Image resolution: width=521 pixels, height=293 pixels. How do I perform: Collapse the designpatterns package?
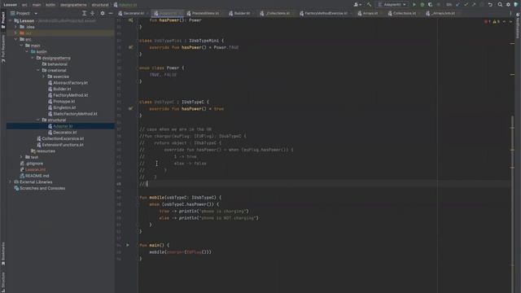click(x=33, y=58)
